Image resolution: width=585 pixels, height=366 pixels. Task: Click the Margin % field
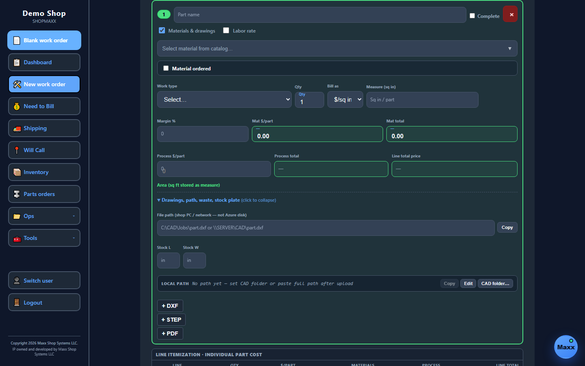pos(203,134)
